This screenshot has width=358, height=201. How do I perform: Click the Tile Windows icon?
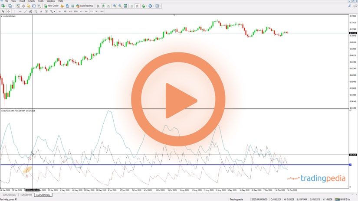click(125, 6)
